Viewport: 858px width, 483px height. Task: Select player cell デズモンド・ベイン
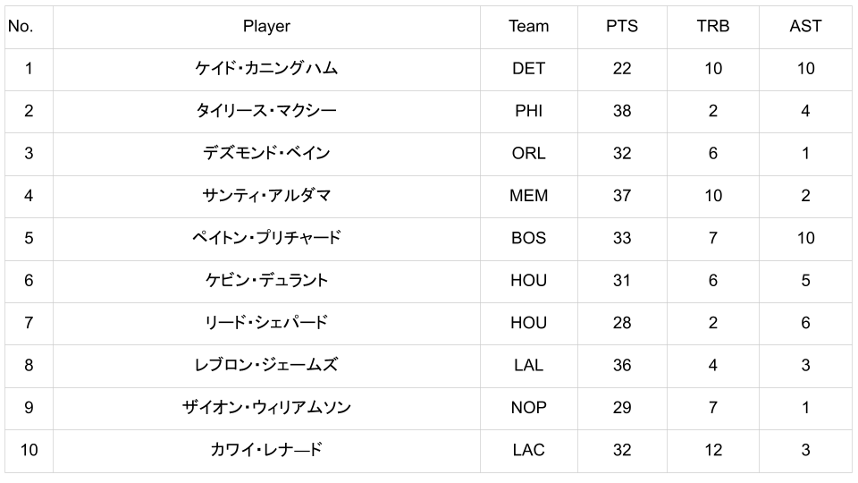[x=266, y=153]
